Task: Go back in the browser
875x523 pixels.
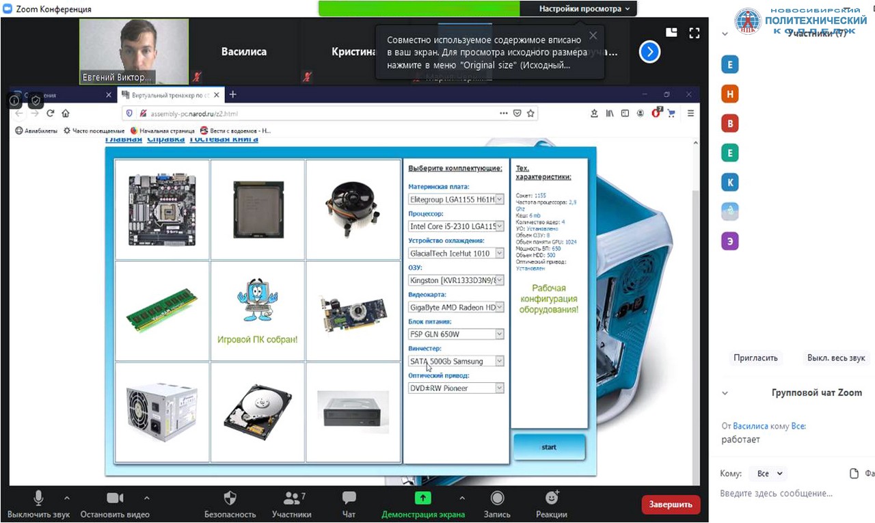Action: coord(19,113)
